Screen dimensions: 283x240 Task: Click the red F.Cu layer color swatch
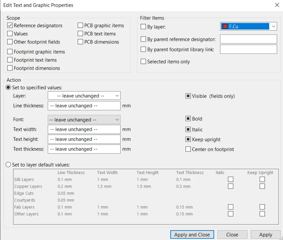click(x=225, y=27)
